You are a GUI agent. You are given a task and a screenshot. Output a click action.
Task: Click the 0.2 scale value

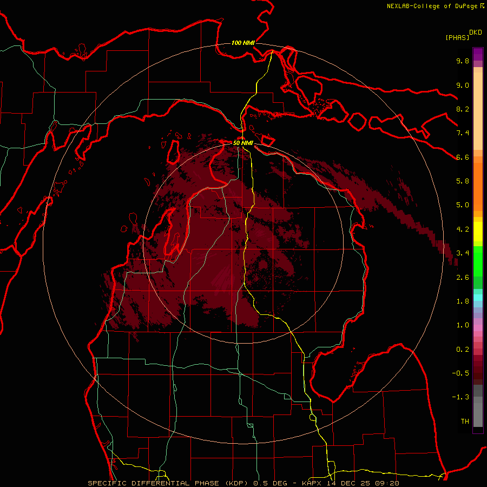coord(463,350)
